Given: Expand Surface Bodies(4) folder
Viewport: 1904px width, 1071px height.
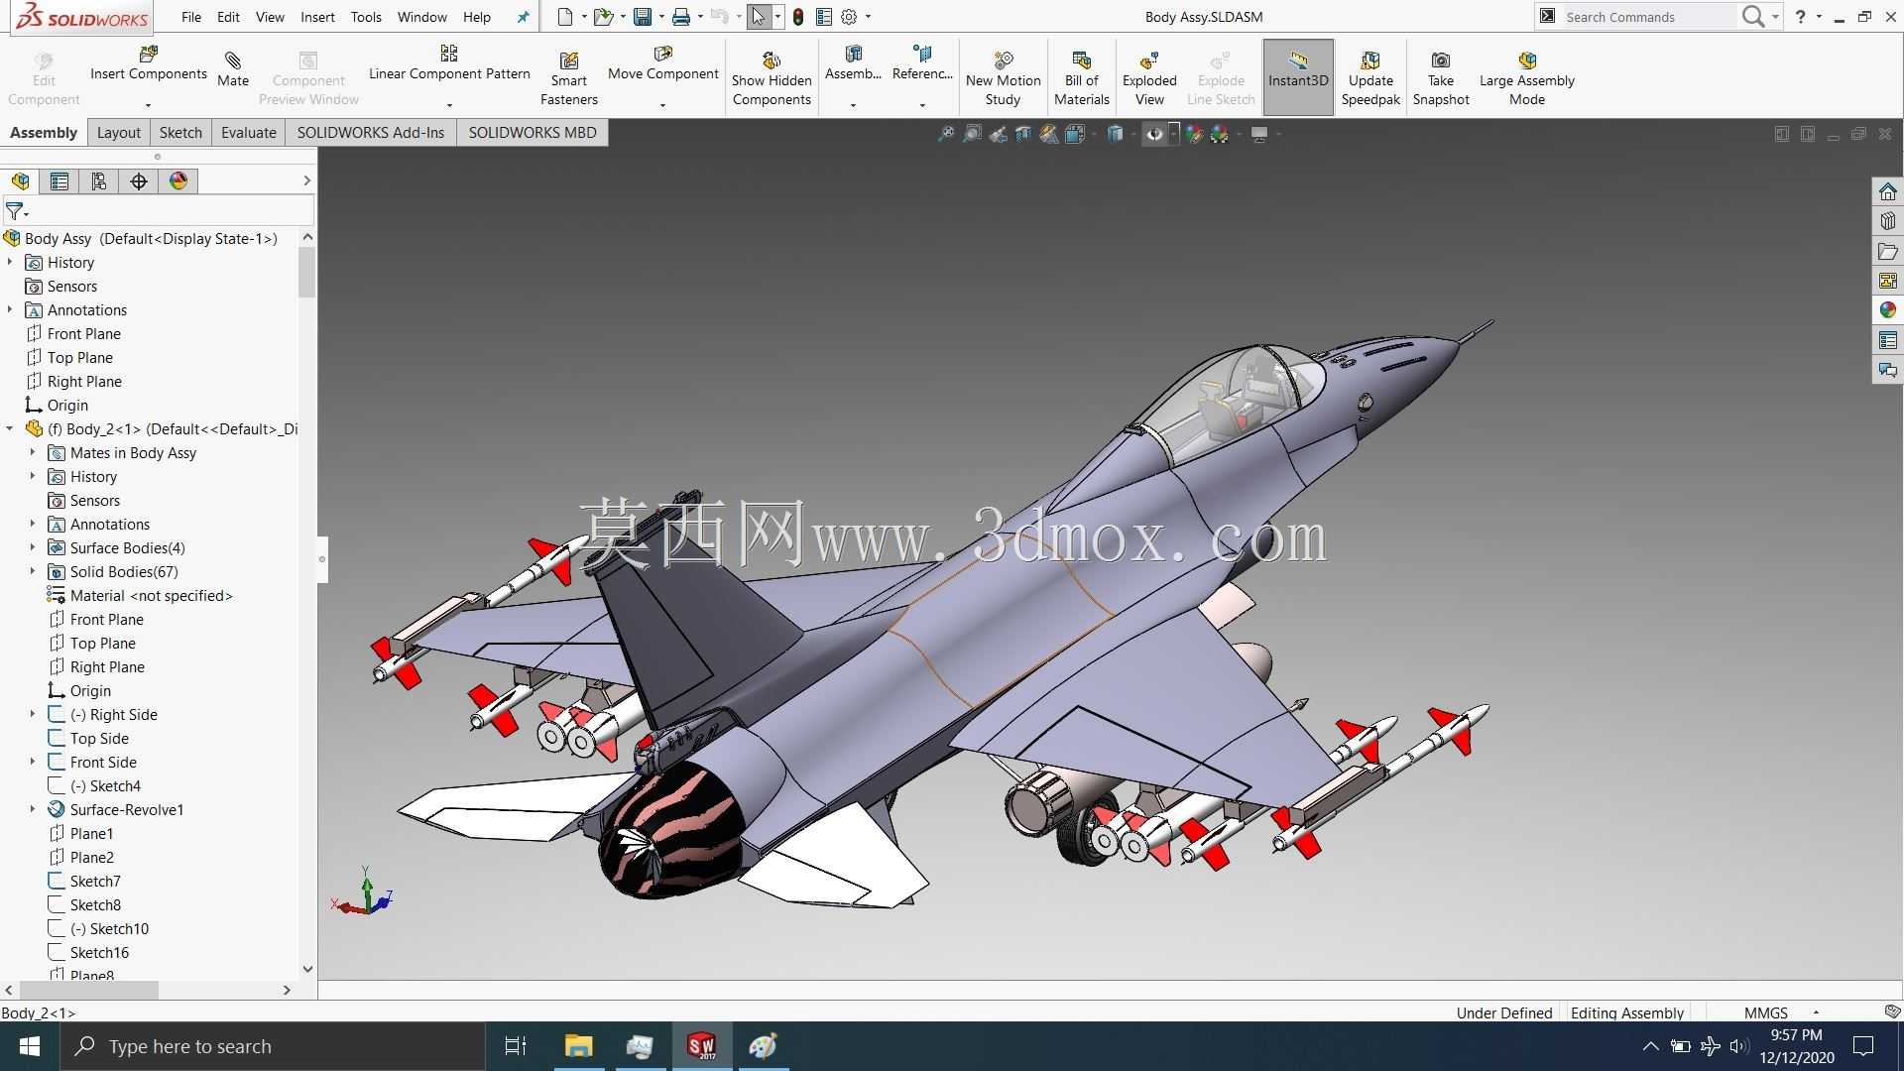Looking at the screenshot, I should pos(33,547).
